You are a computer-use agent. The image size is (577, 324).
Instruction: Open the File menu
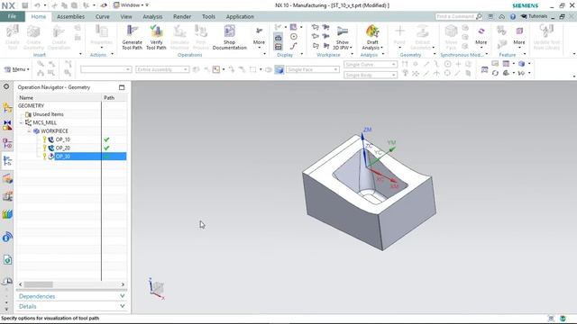(x=12, y=16)
